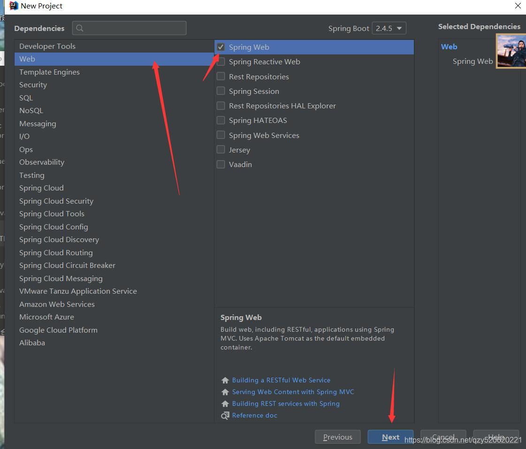Viewport: 526px width, 449px height.
Task: Enable the Spring Reactive Web checkbox
Action: point(221,62)
